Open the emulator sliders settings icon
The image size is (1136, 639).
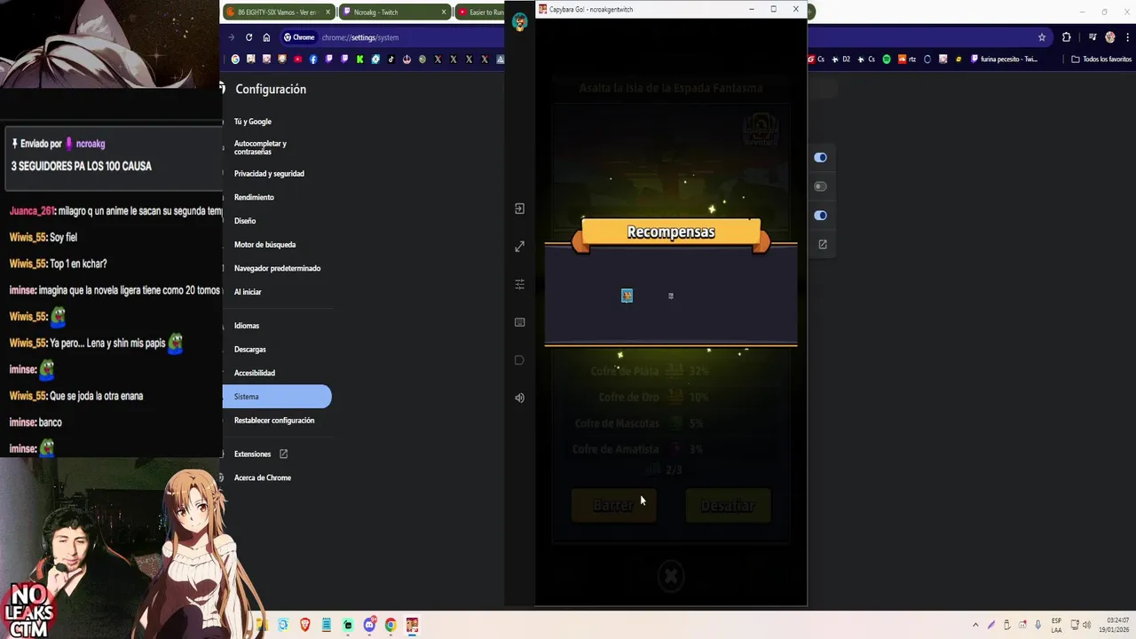tap(520, 284)
